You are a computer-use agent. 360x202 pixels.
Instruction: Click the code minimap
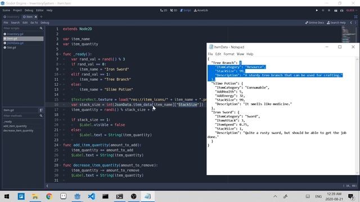click(x=349, y=34)
